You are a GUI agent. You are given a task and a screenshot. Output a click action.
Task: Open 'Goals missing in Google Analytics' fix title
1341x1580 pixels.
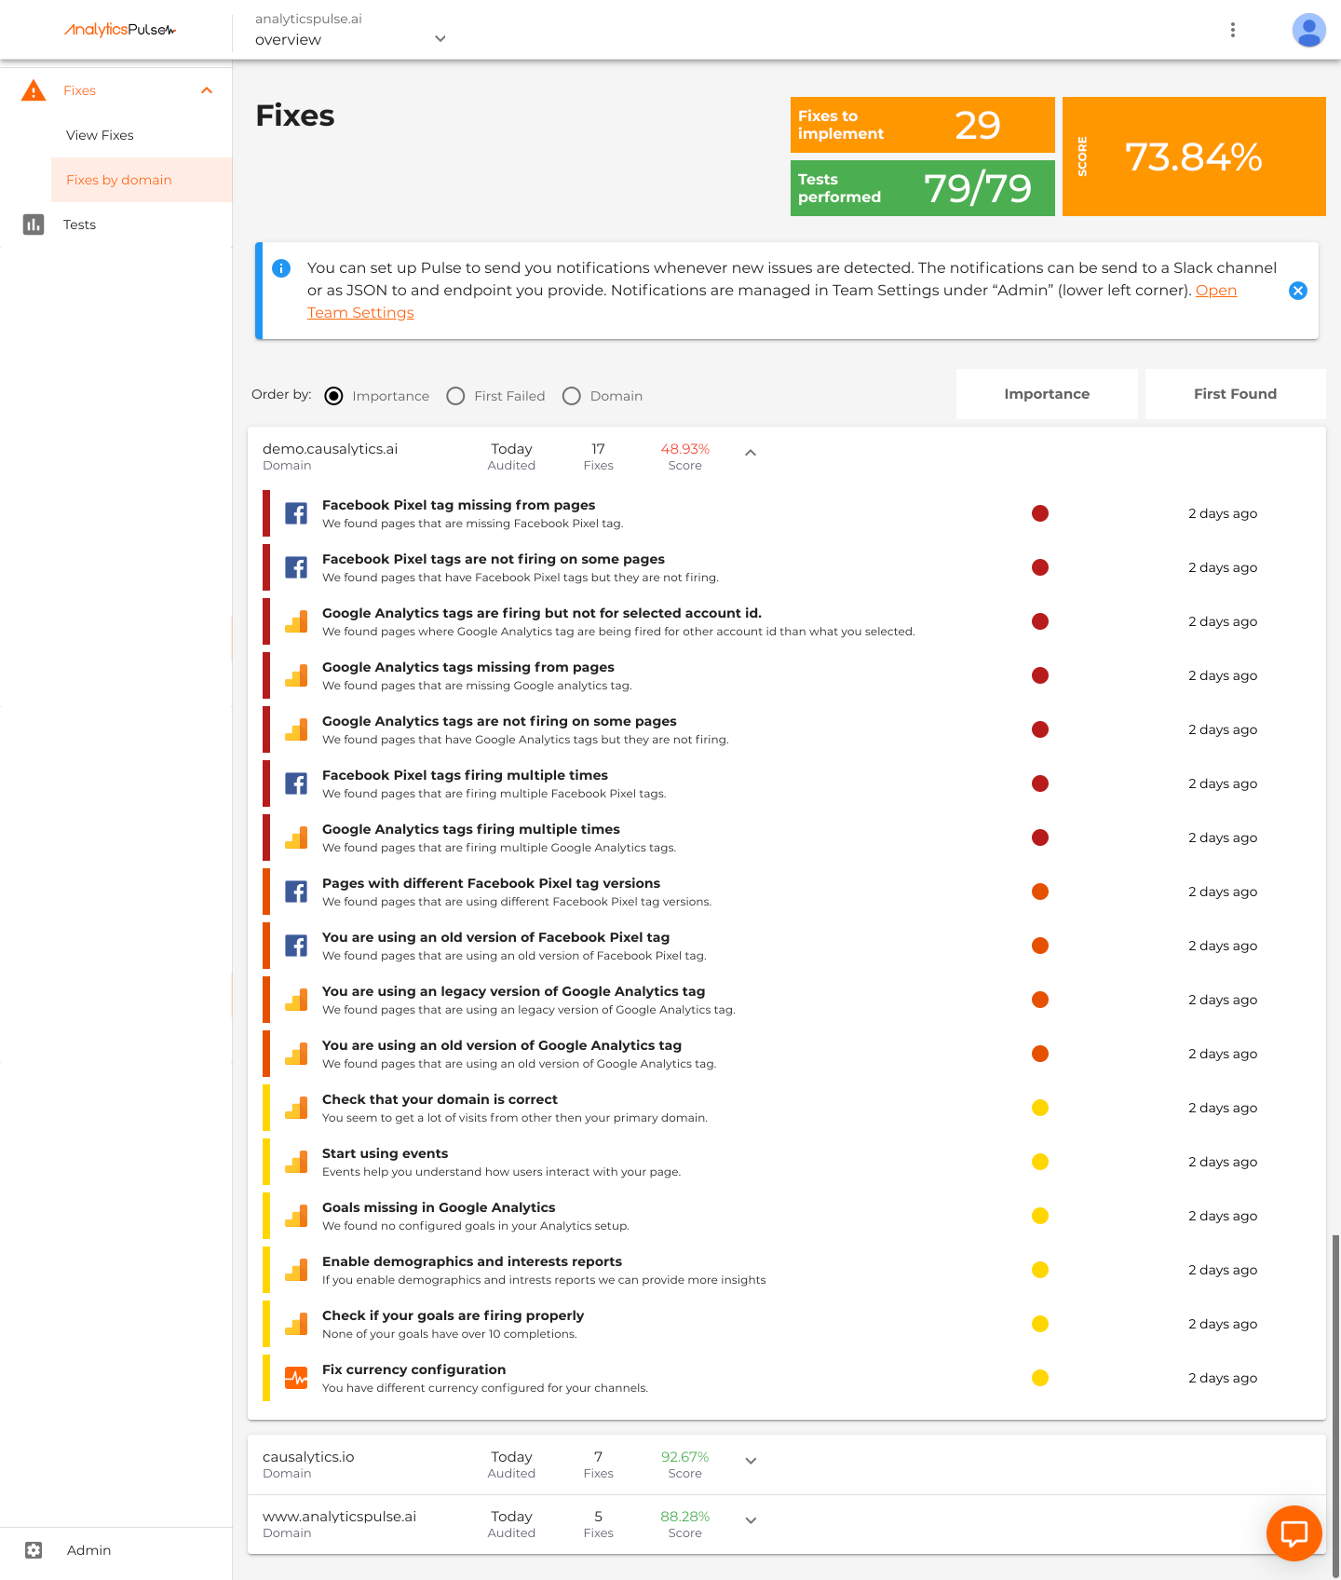point(439,1207)
